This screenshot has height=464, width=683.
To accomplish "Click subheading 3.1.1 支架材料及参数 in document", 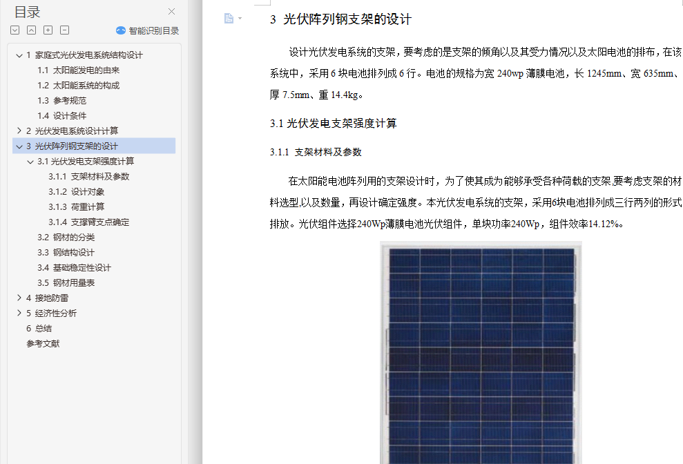I will 316,152.
